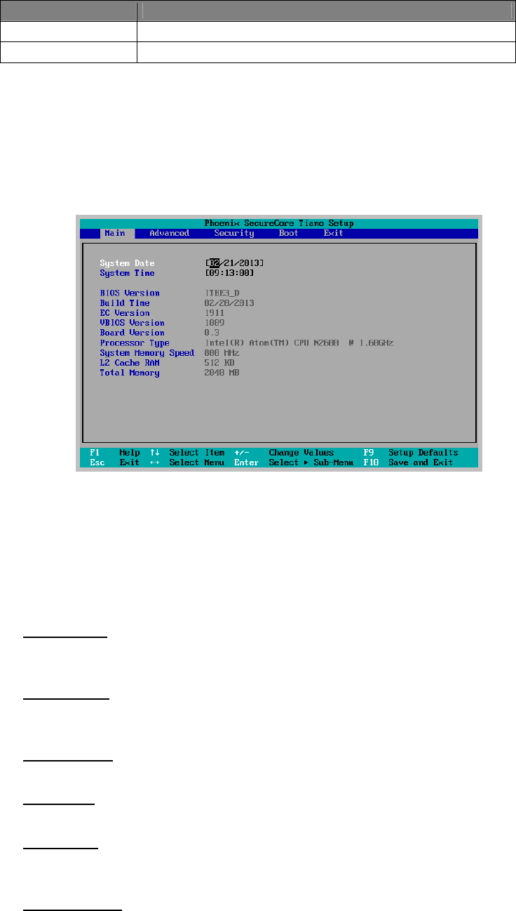Click the F10 Save and Exit hint

(x=408, y=463)
